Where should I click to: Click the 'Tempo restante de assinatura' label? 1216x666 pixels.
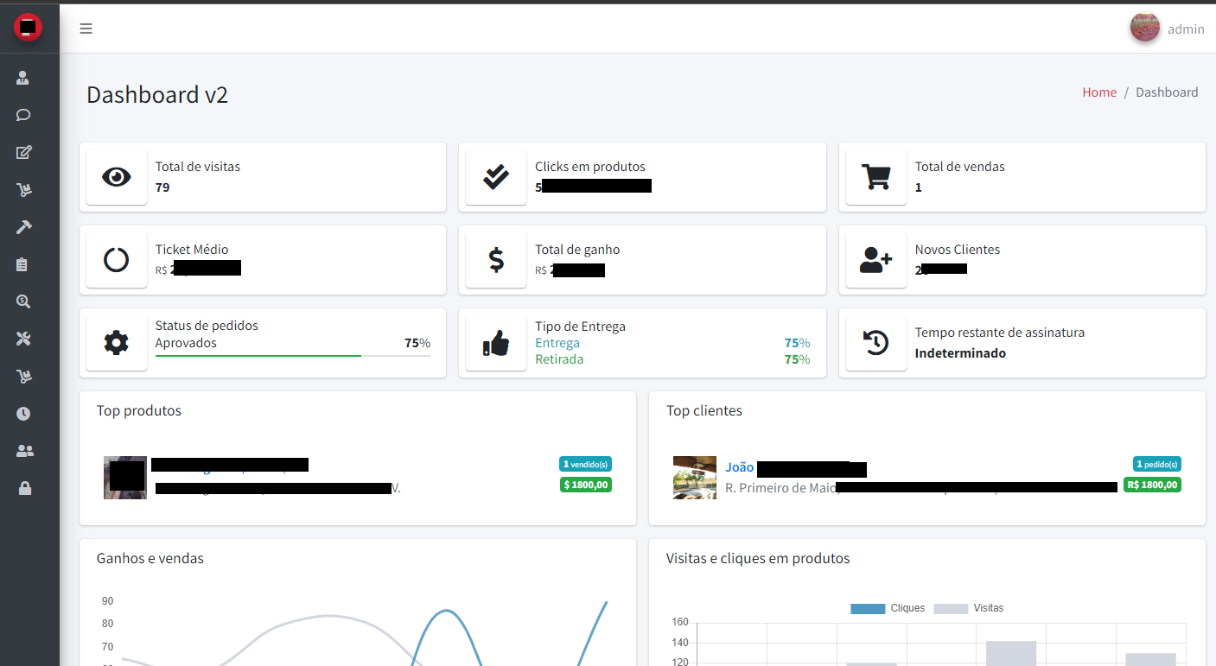1000,333
